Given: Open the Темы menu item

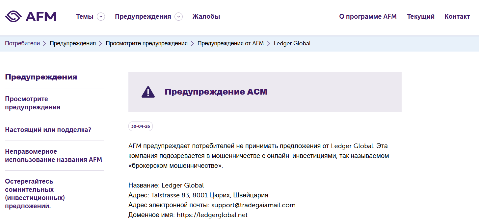Looking at the screenshot, I should (x=85, y=16).
